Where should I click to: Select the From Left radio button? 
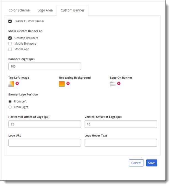pyautogui.click(x=10, y=101)
